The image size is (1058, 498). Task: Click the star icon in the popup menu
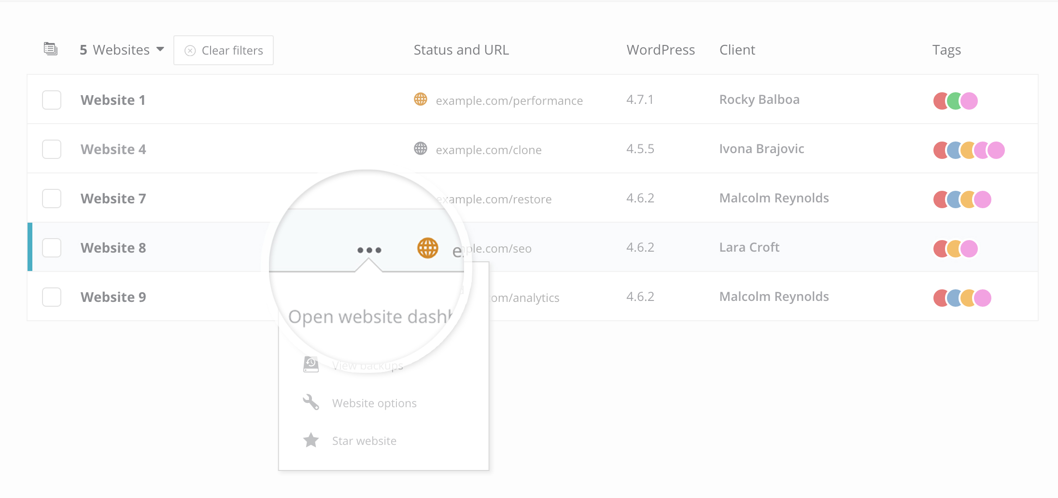pos(310,440)
